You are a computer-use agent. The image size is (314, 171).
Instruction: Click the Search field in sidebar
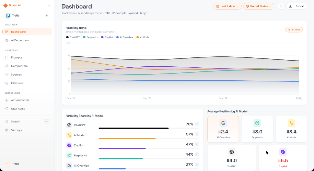(27, 121)
